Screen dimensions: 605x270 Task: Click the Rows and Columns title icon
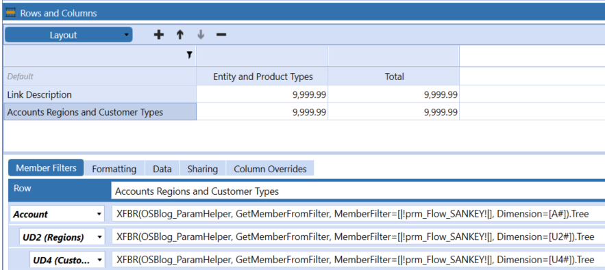point(11,13)
